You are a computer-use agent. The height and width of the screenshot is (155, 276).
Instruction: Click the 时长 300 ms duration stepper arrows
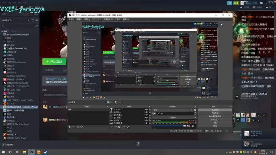195,114
